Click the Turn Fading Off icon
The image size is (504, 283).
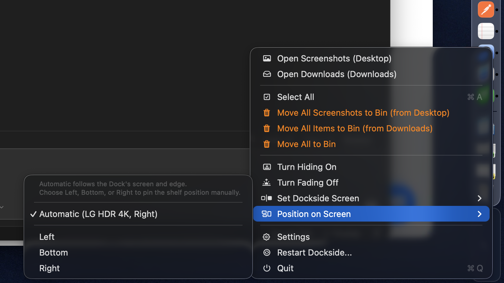pos(267,183)
